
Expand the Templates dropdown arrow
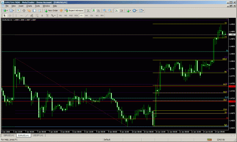point(143,11)
